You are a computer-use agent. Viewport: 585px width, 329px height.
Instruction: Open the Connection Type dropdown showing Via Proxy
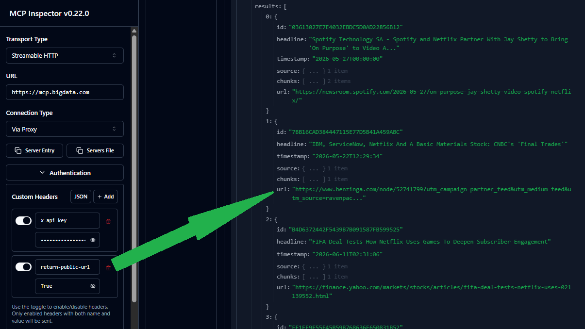65,129
